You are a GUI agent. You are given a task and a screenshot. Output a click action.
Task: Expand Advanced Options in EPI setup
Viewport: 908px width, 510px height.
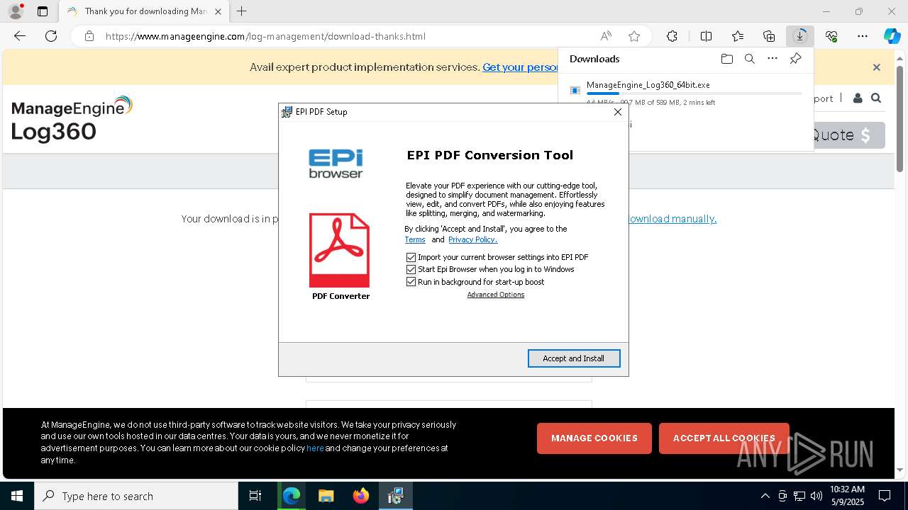pyautogui.click(x=496, y=295)
